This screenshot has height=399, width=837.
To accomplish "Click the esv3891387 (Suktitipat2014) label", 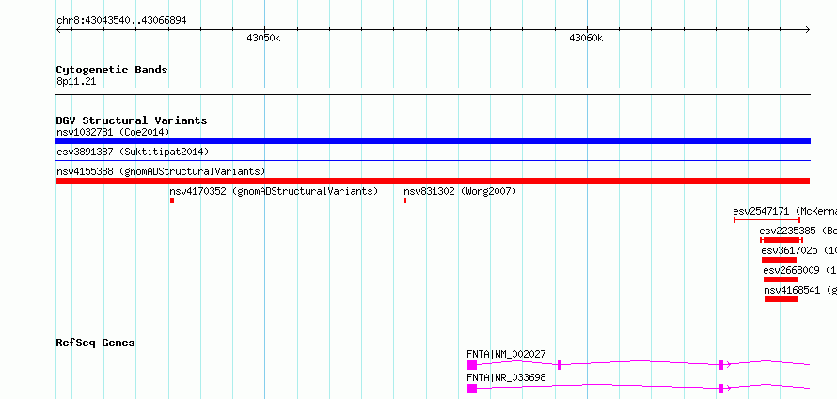I will click(x=133, y=152).
